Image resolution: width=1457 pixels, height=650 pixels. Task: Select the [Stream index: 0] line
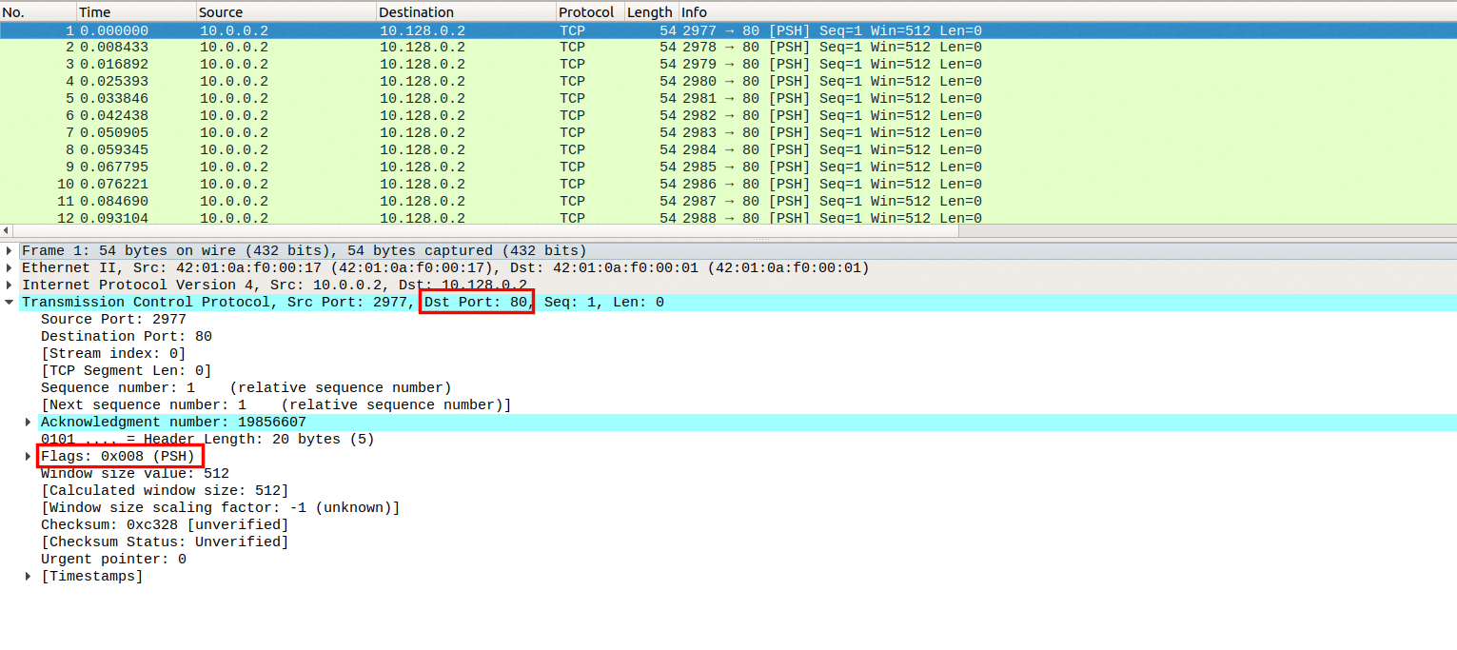(x=113, y=354)
